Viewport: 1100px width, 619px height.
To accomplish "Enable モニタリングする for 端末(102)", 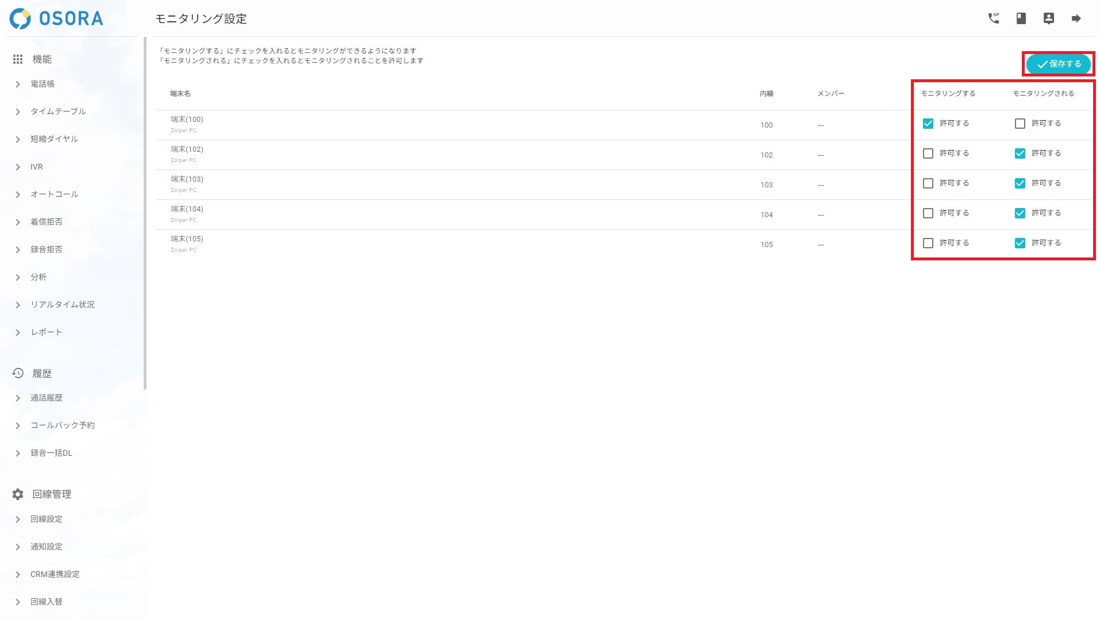I will pyautogui.click(x=928, y=153).
